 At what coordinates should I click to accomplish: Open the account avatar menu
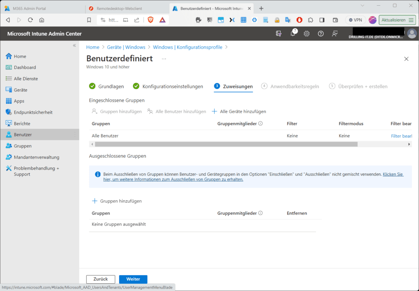point(412,34)
